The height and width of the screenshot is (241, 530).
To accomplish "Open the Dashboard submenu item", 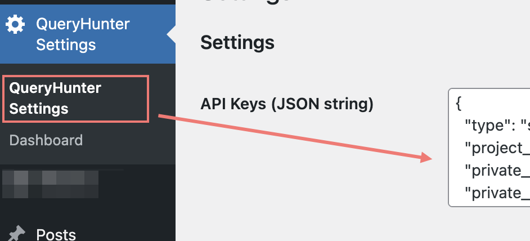I will click(46, 140).
